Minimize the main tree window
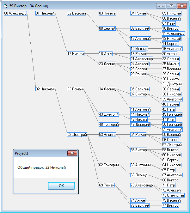This screenshot has height=213, width=190. (x=161, y=6)
